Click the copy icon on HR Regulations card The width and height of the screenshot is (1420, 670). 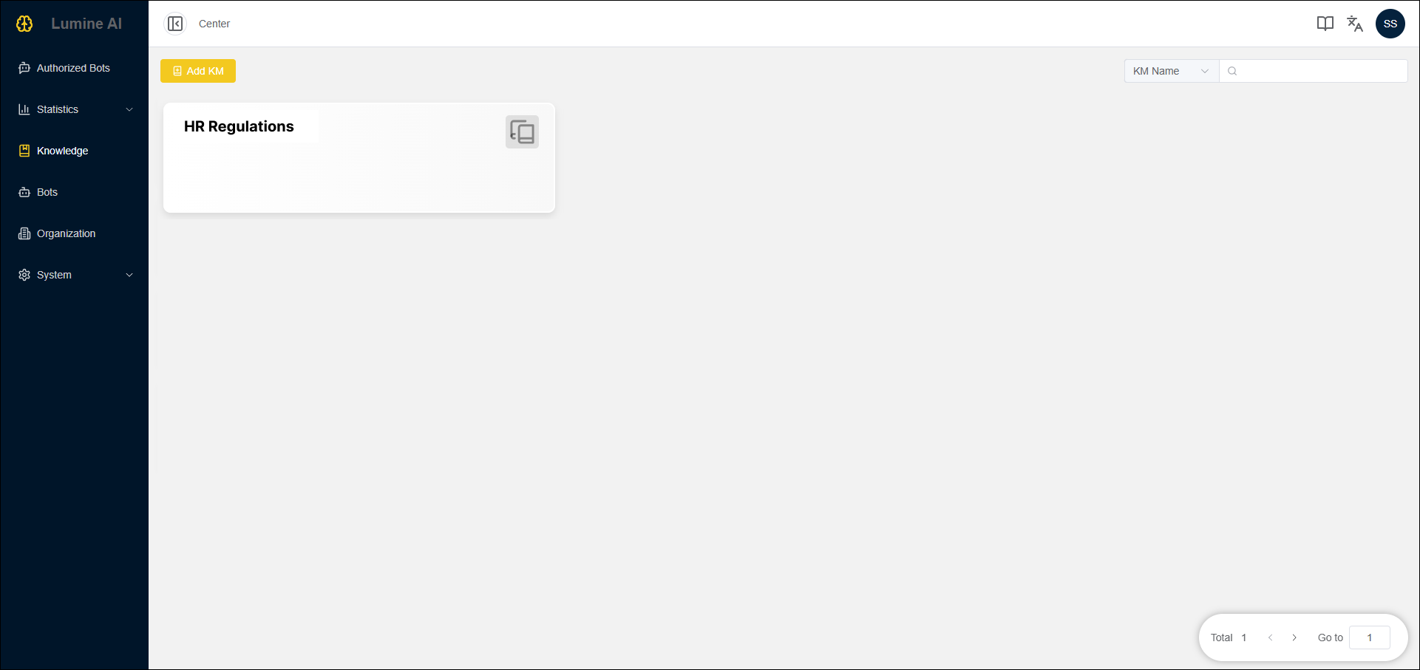pyautogui.click(x=522, y=131)
